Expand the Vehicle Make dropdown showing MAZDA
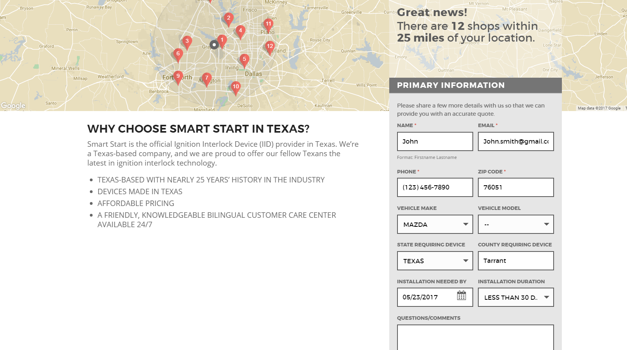The image size is (627, 350). tap(435, 224)
